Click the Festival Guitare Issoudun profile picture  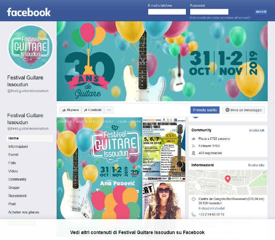coord(31,47)
